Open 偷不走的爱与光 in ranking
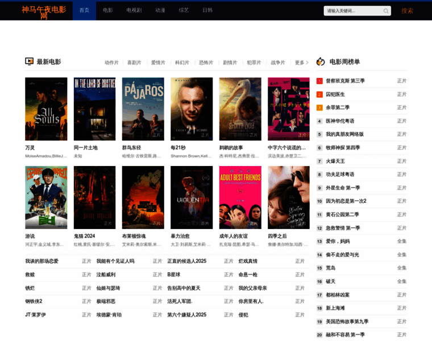This screenshot has height=341, width=432. click(x=342, y=255)
